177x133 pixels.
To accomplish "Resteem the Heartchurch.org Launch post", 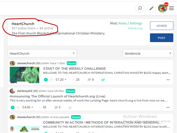I will (70, 108).
